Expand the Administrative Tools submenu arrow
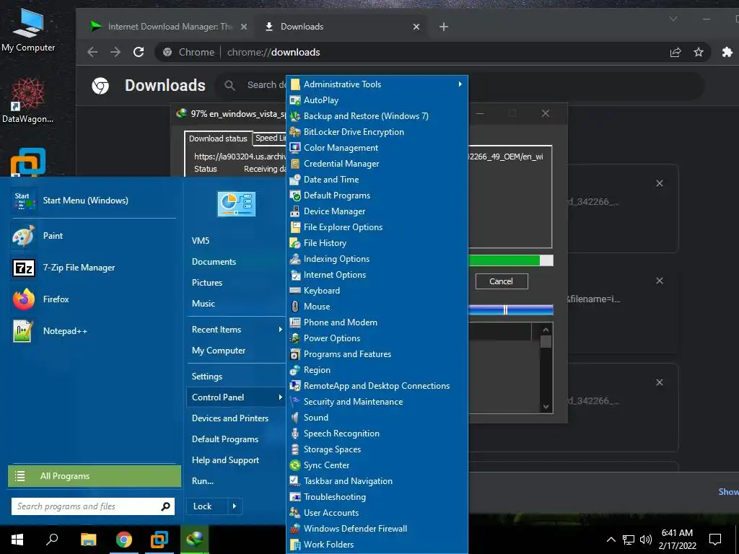 pos(460,84)
